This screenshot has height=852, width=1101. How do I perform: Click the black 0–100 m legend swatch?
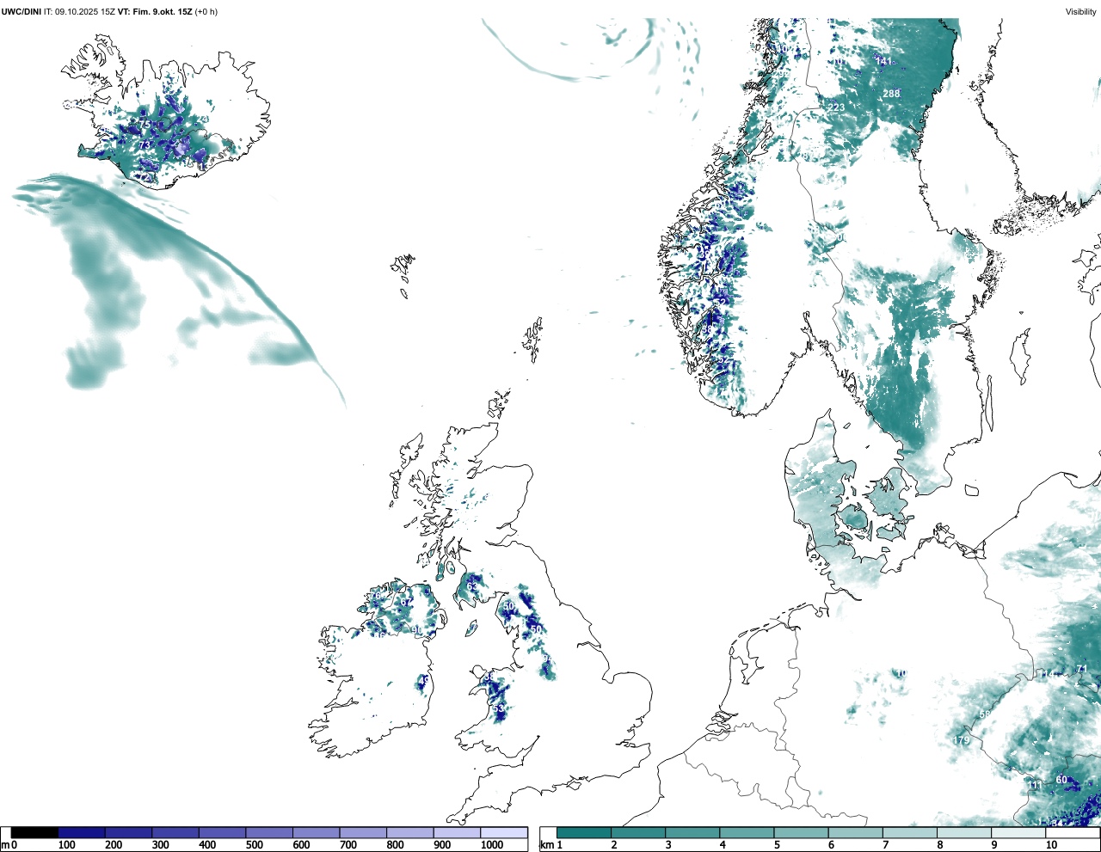click(x=34, y=832)
